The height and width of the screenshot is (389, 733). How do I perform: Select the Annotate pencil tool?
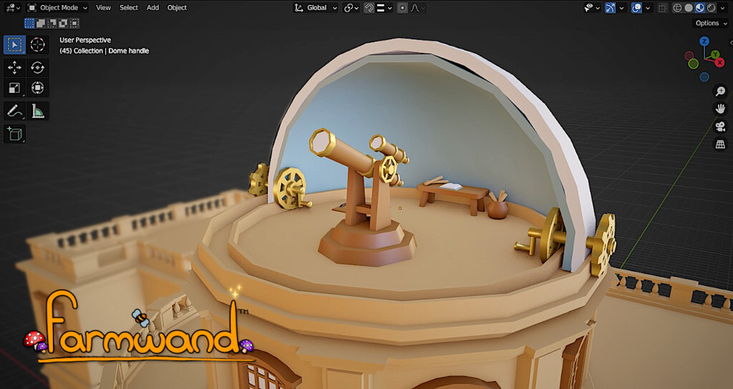click(x=14, y=111)
